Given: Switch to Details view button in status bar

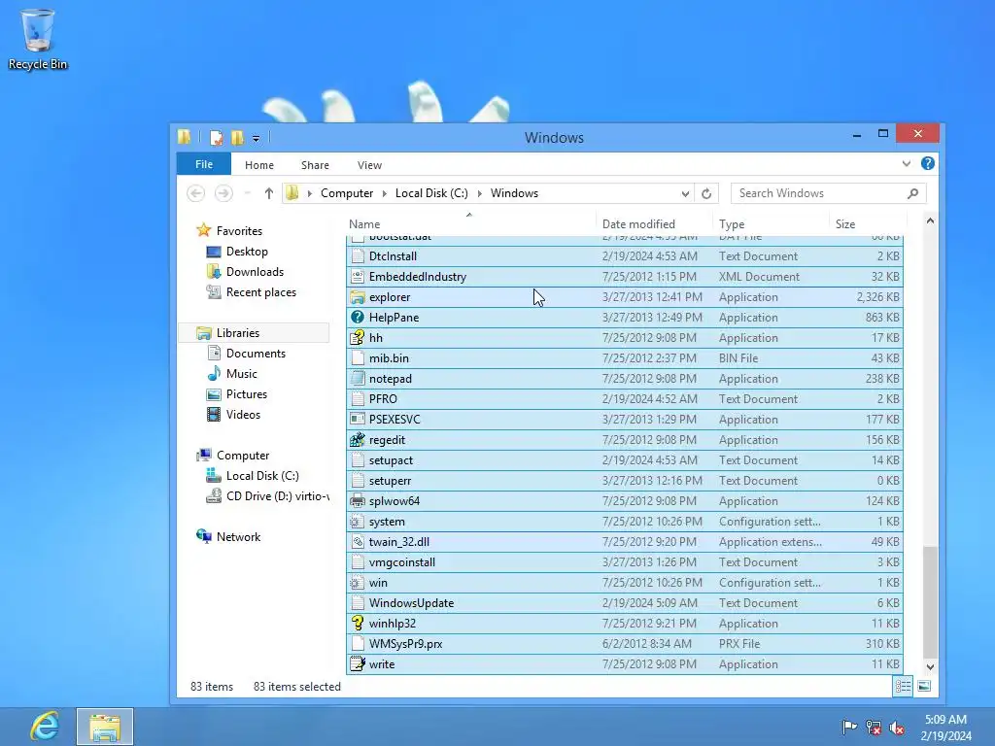Looking at the screenshot, I should (x=903, y=686).
